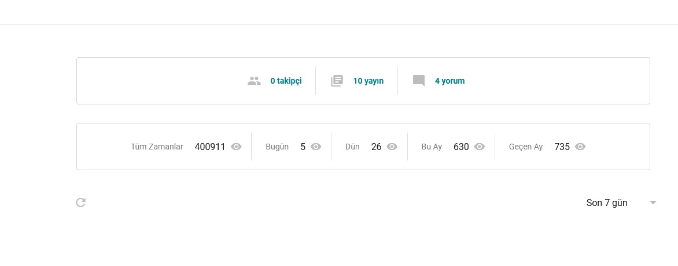
Task: Select the Geçen Ay views label
Action: point(526,147)
